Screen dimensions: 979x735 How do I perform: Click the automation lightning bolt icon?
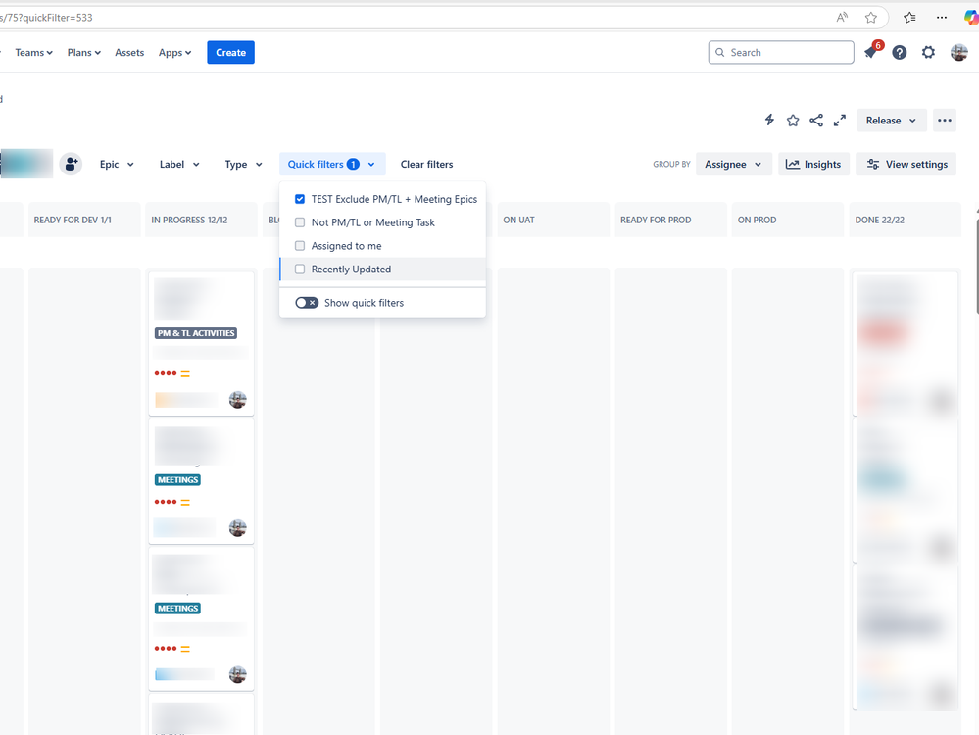point(769,120)
